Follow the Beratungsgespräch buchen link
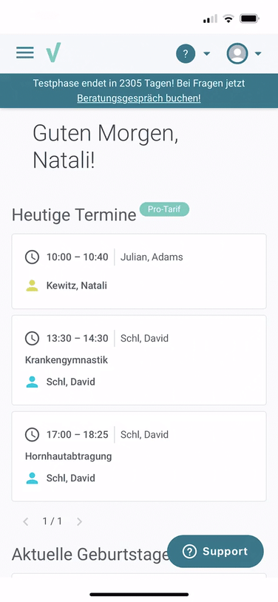 [139, 98]
